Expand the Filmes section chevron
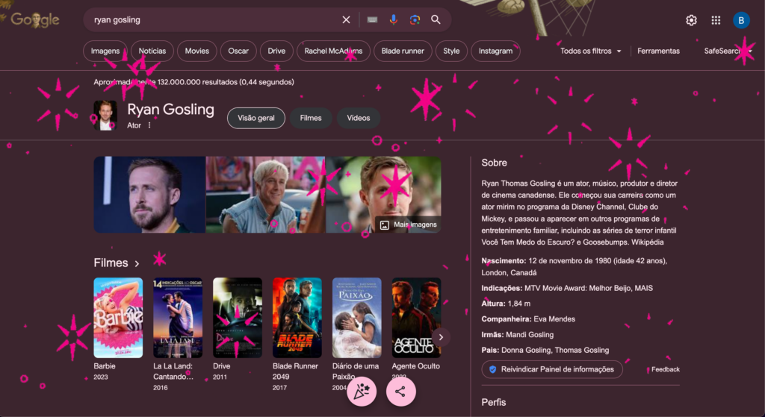 tap(137, 263)
